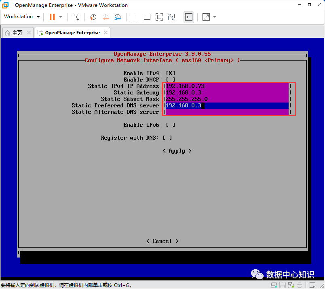Revert the virtual machine to its snapshot
325x289 pixels.
click(x=106, y=17)
